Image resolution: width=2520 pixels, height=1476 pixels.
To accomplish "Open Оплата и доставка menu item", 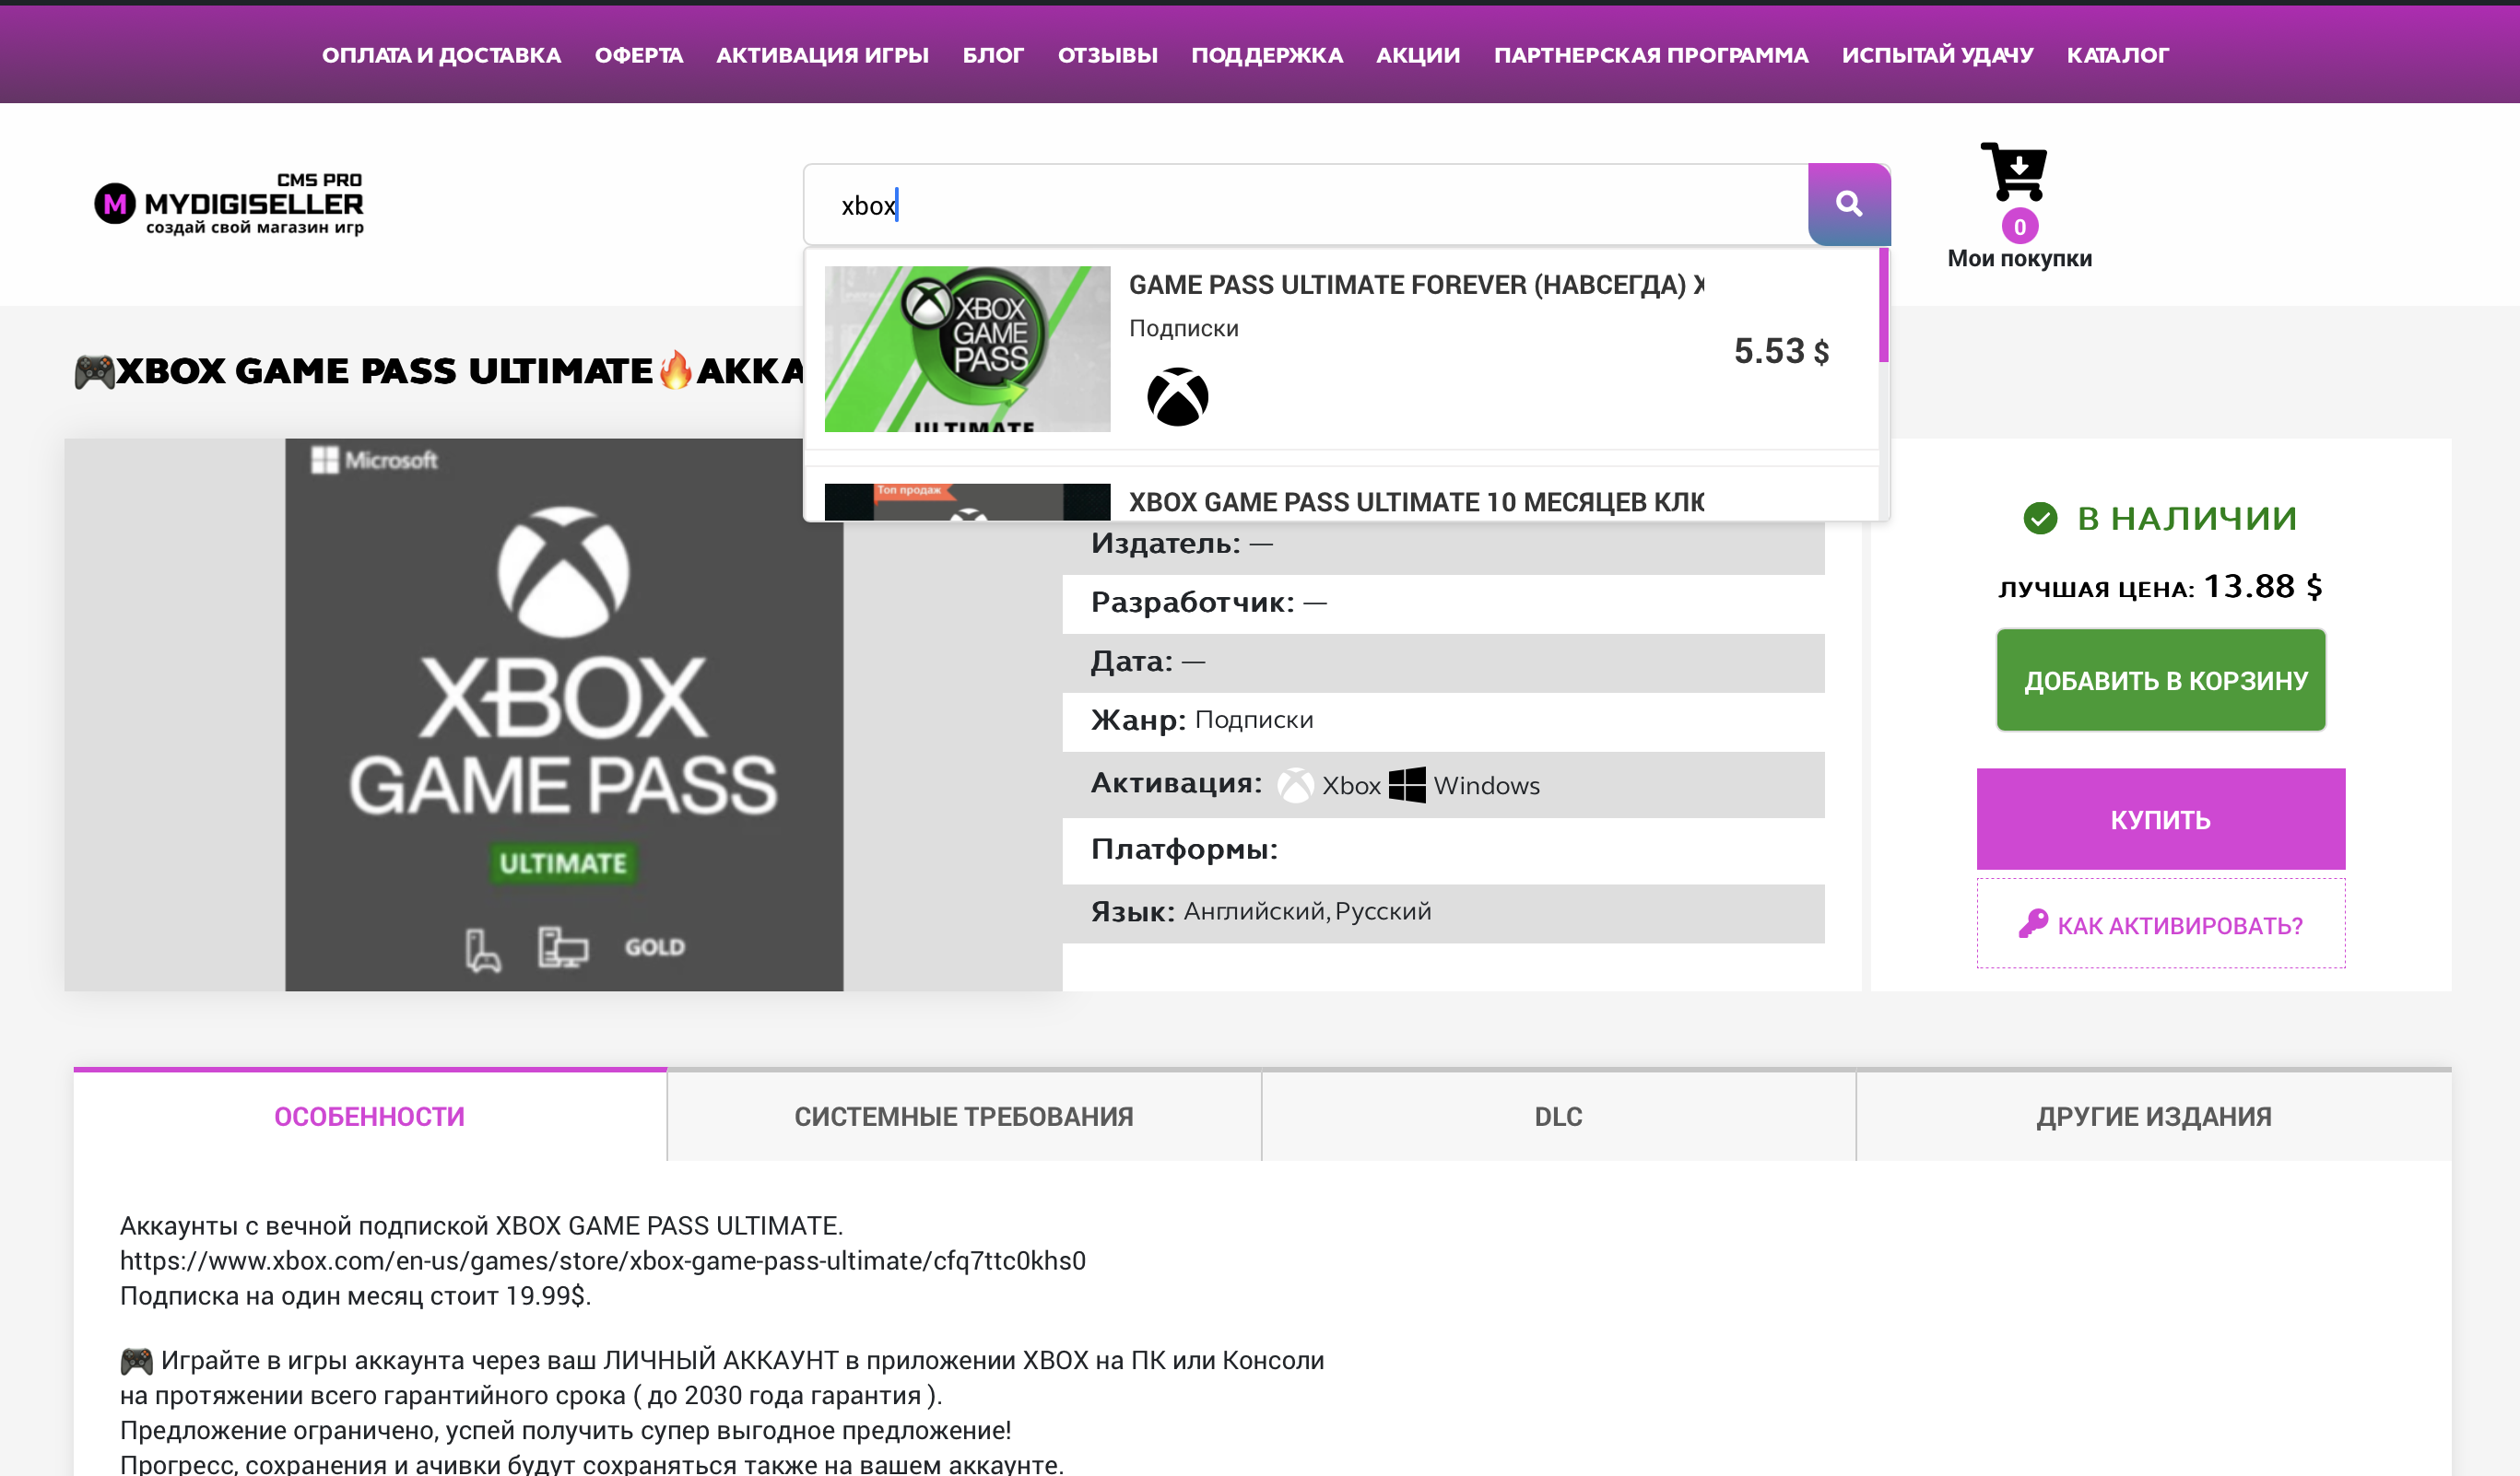I will [x=441, y=55].
